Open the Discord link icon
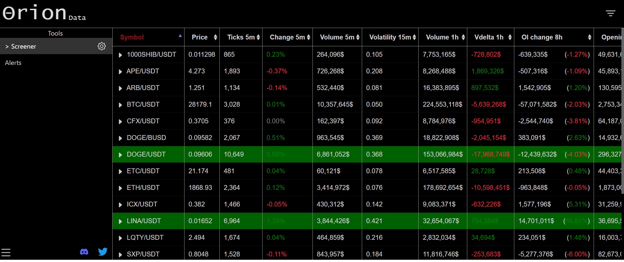 click(x=84, y=252)
